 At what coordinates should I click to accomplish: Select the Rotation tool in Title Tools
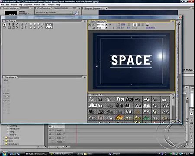point(4,27)
